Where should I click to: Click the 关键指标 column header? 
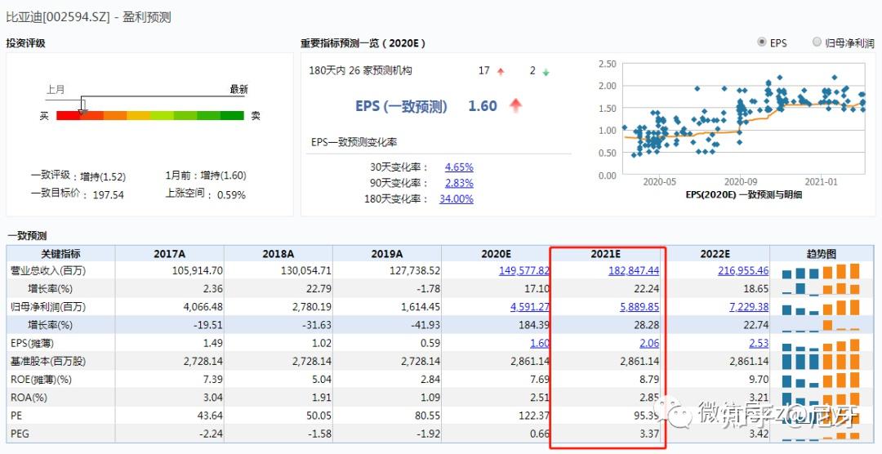[x=60, y=254]
